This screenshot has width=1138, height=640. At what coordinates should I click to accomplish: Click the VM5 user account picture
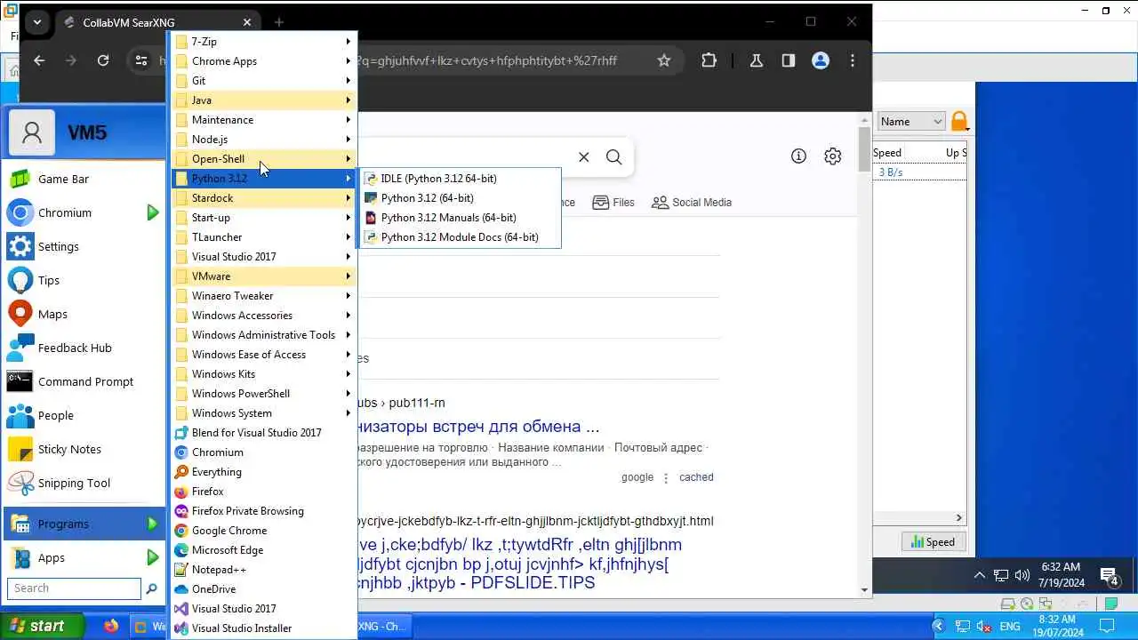tap(32, 132)
